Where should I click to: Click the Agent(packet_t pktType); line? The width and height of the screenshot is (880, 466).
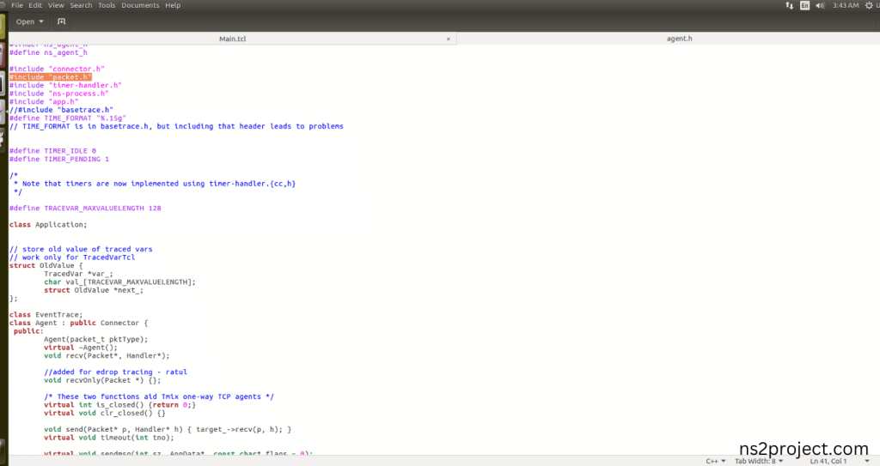pos(96,339)
